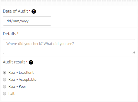Select the dd day segment of date
138x102 pixels.
(x=9, y=21)
